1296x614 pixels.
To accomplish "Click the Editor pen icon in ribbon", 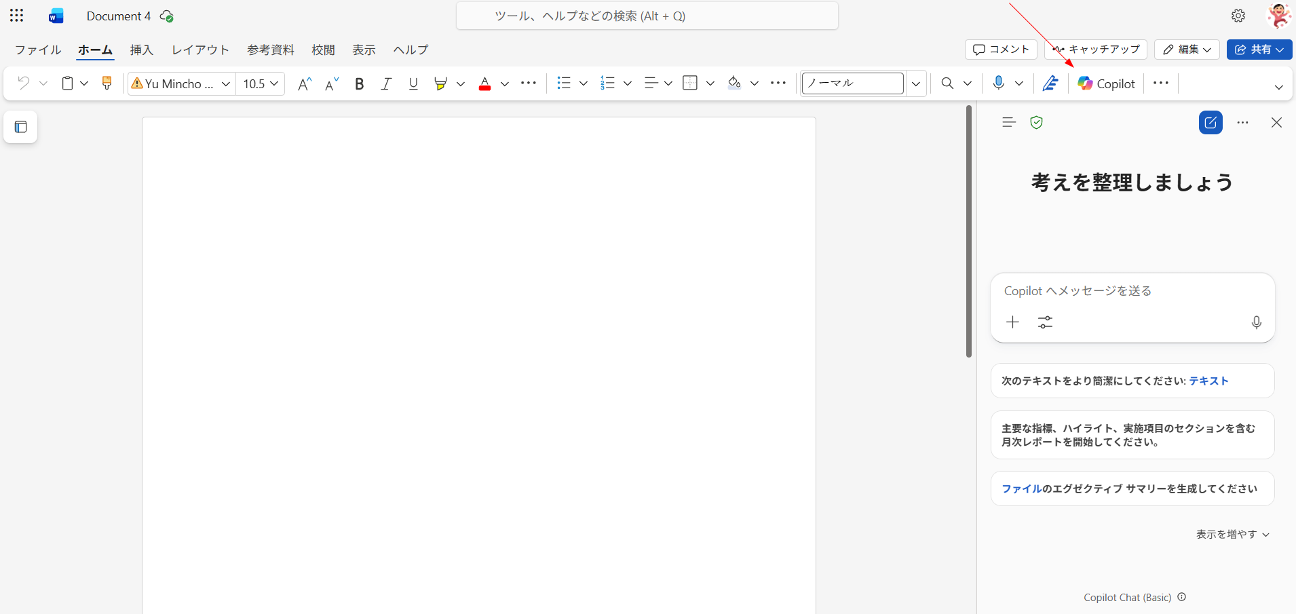I will pyautogui.click(x=1050, y=83).
